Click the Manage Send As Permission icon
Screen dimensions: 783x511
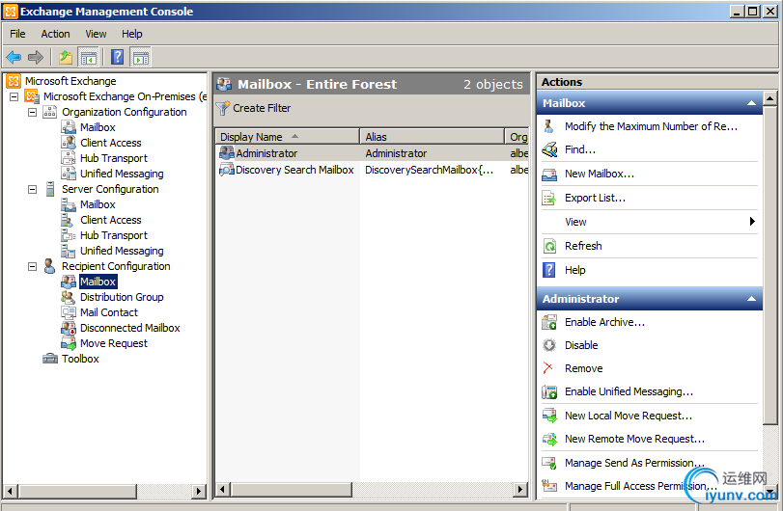(x=549, y=463)
